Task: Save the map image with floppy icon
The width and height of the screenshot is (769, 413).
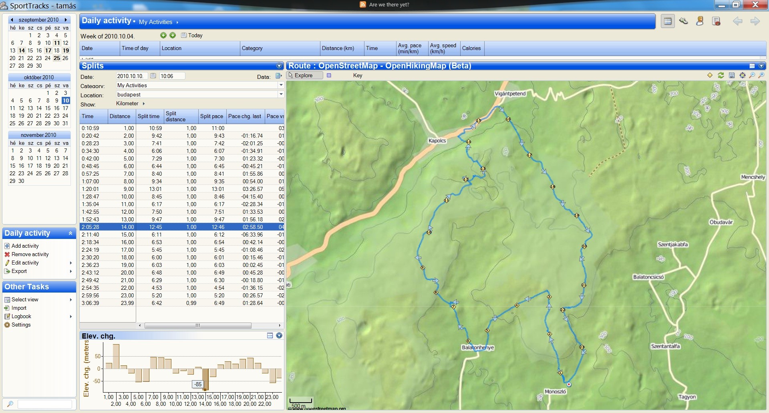Action: pyautogui.click(x=732, y=75)
